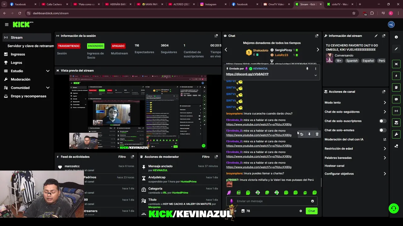Screen dimensions: 403x226
Task: Pop out the Feed de actividades panel
Action: click(132, 157)
